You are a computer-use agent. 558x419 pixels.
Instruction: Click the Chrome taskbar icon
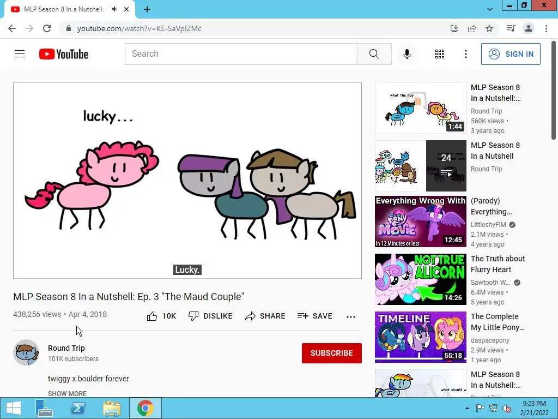point(145,408)
